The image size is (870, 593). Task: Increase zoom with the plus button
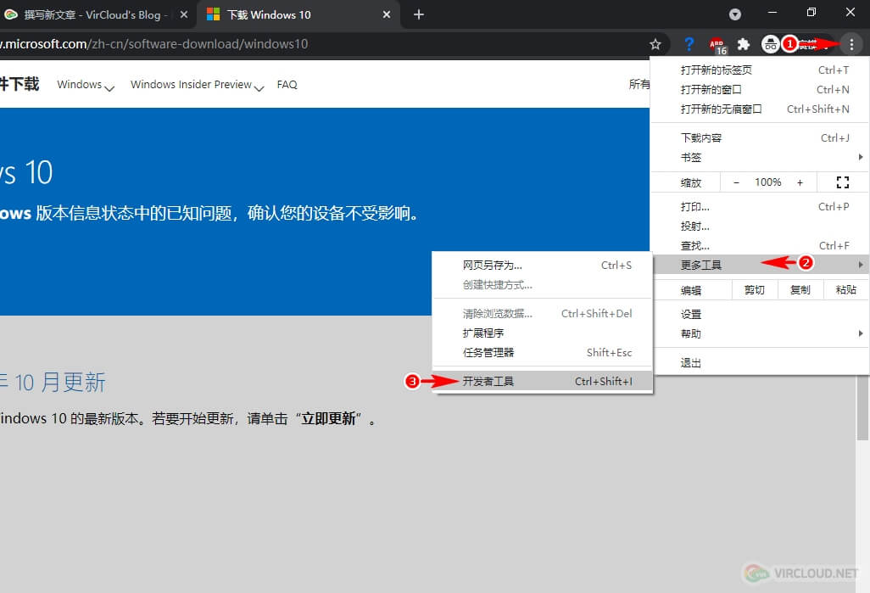pyautogui.click(x=800, y=182)
